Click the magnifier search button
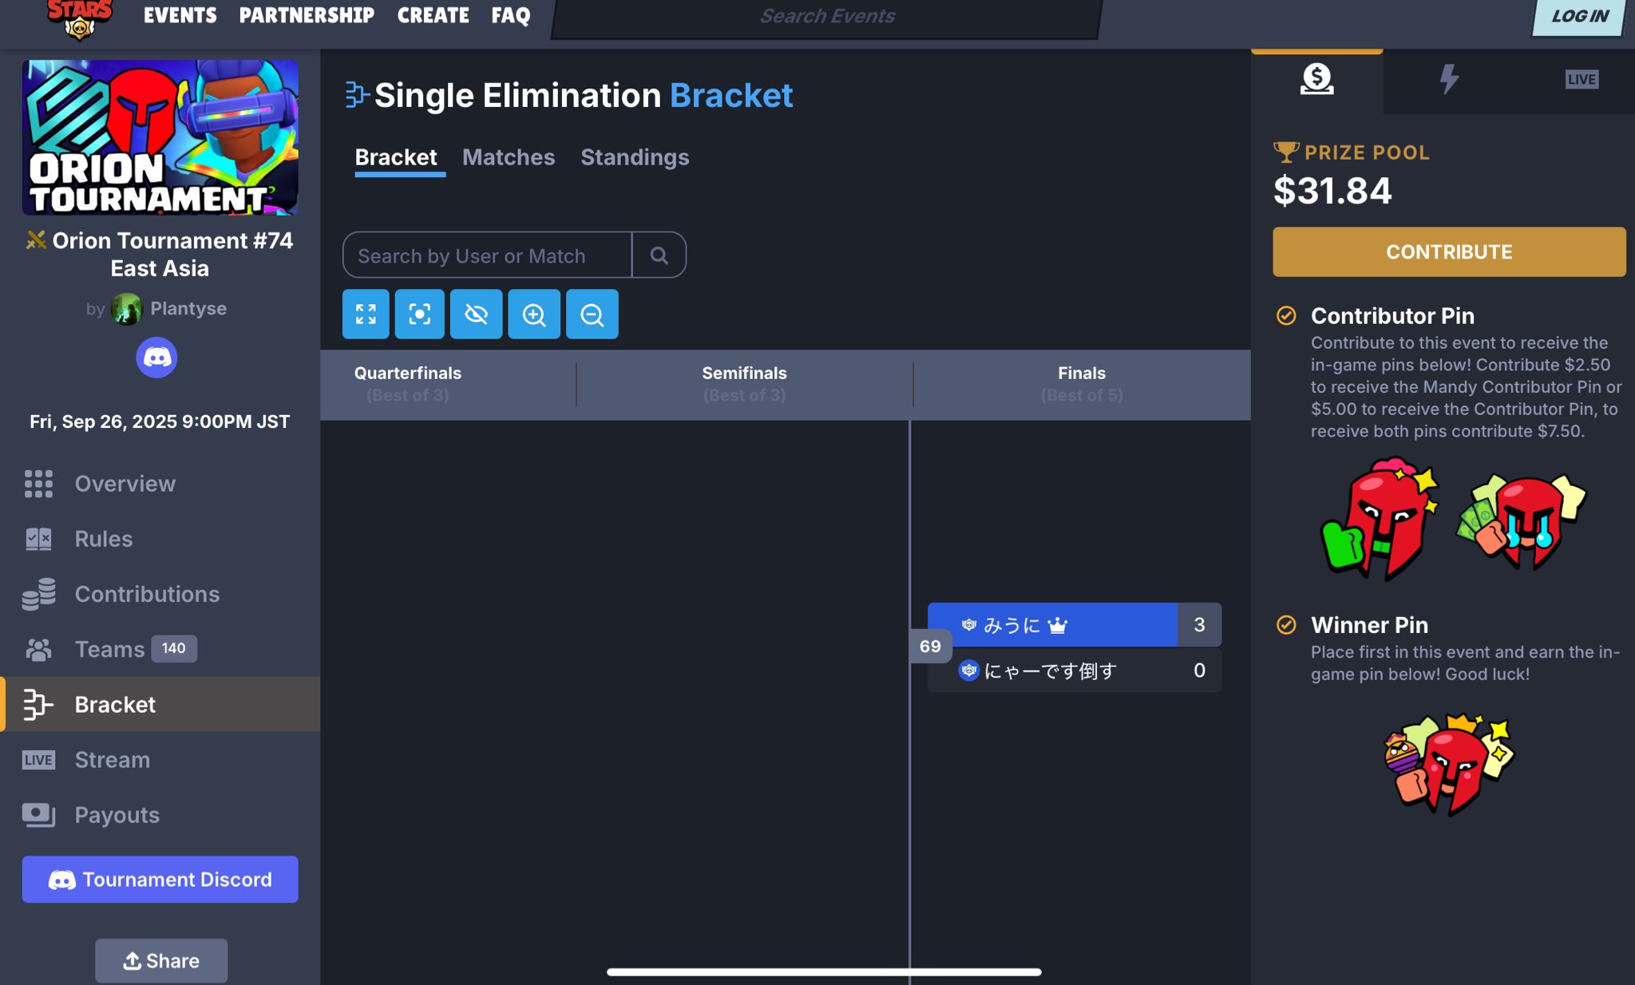1635x985 pixels. (x=659, y=255)
